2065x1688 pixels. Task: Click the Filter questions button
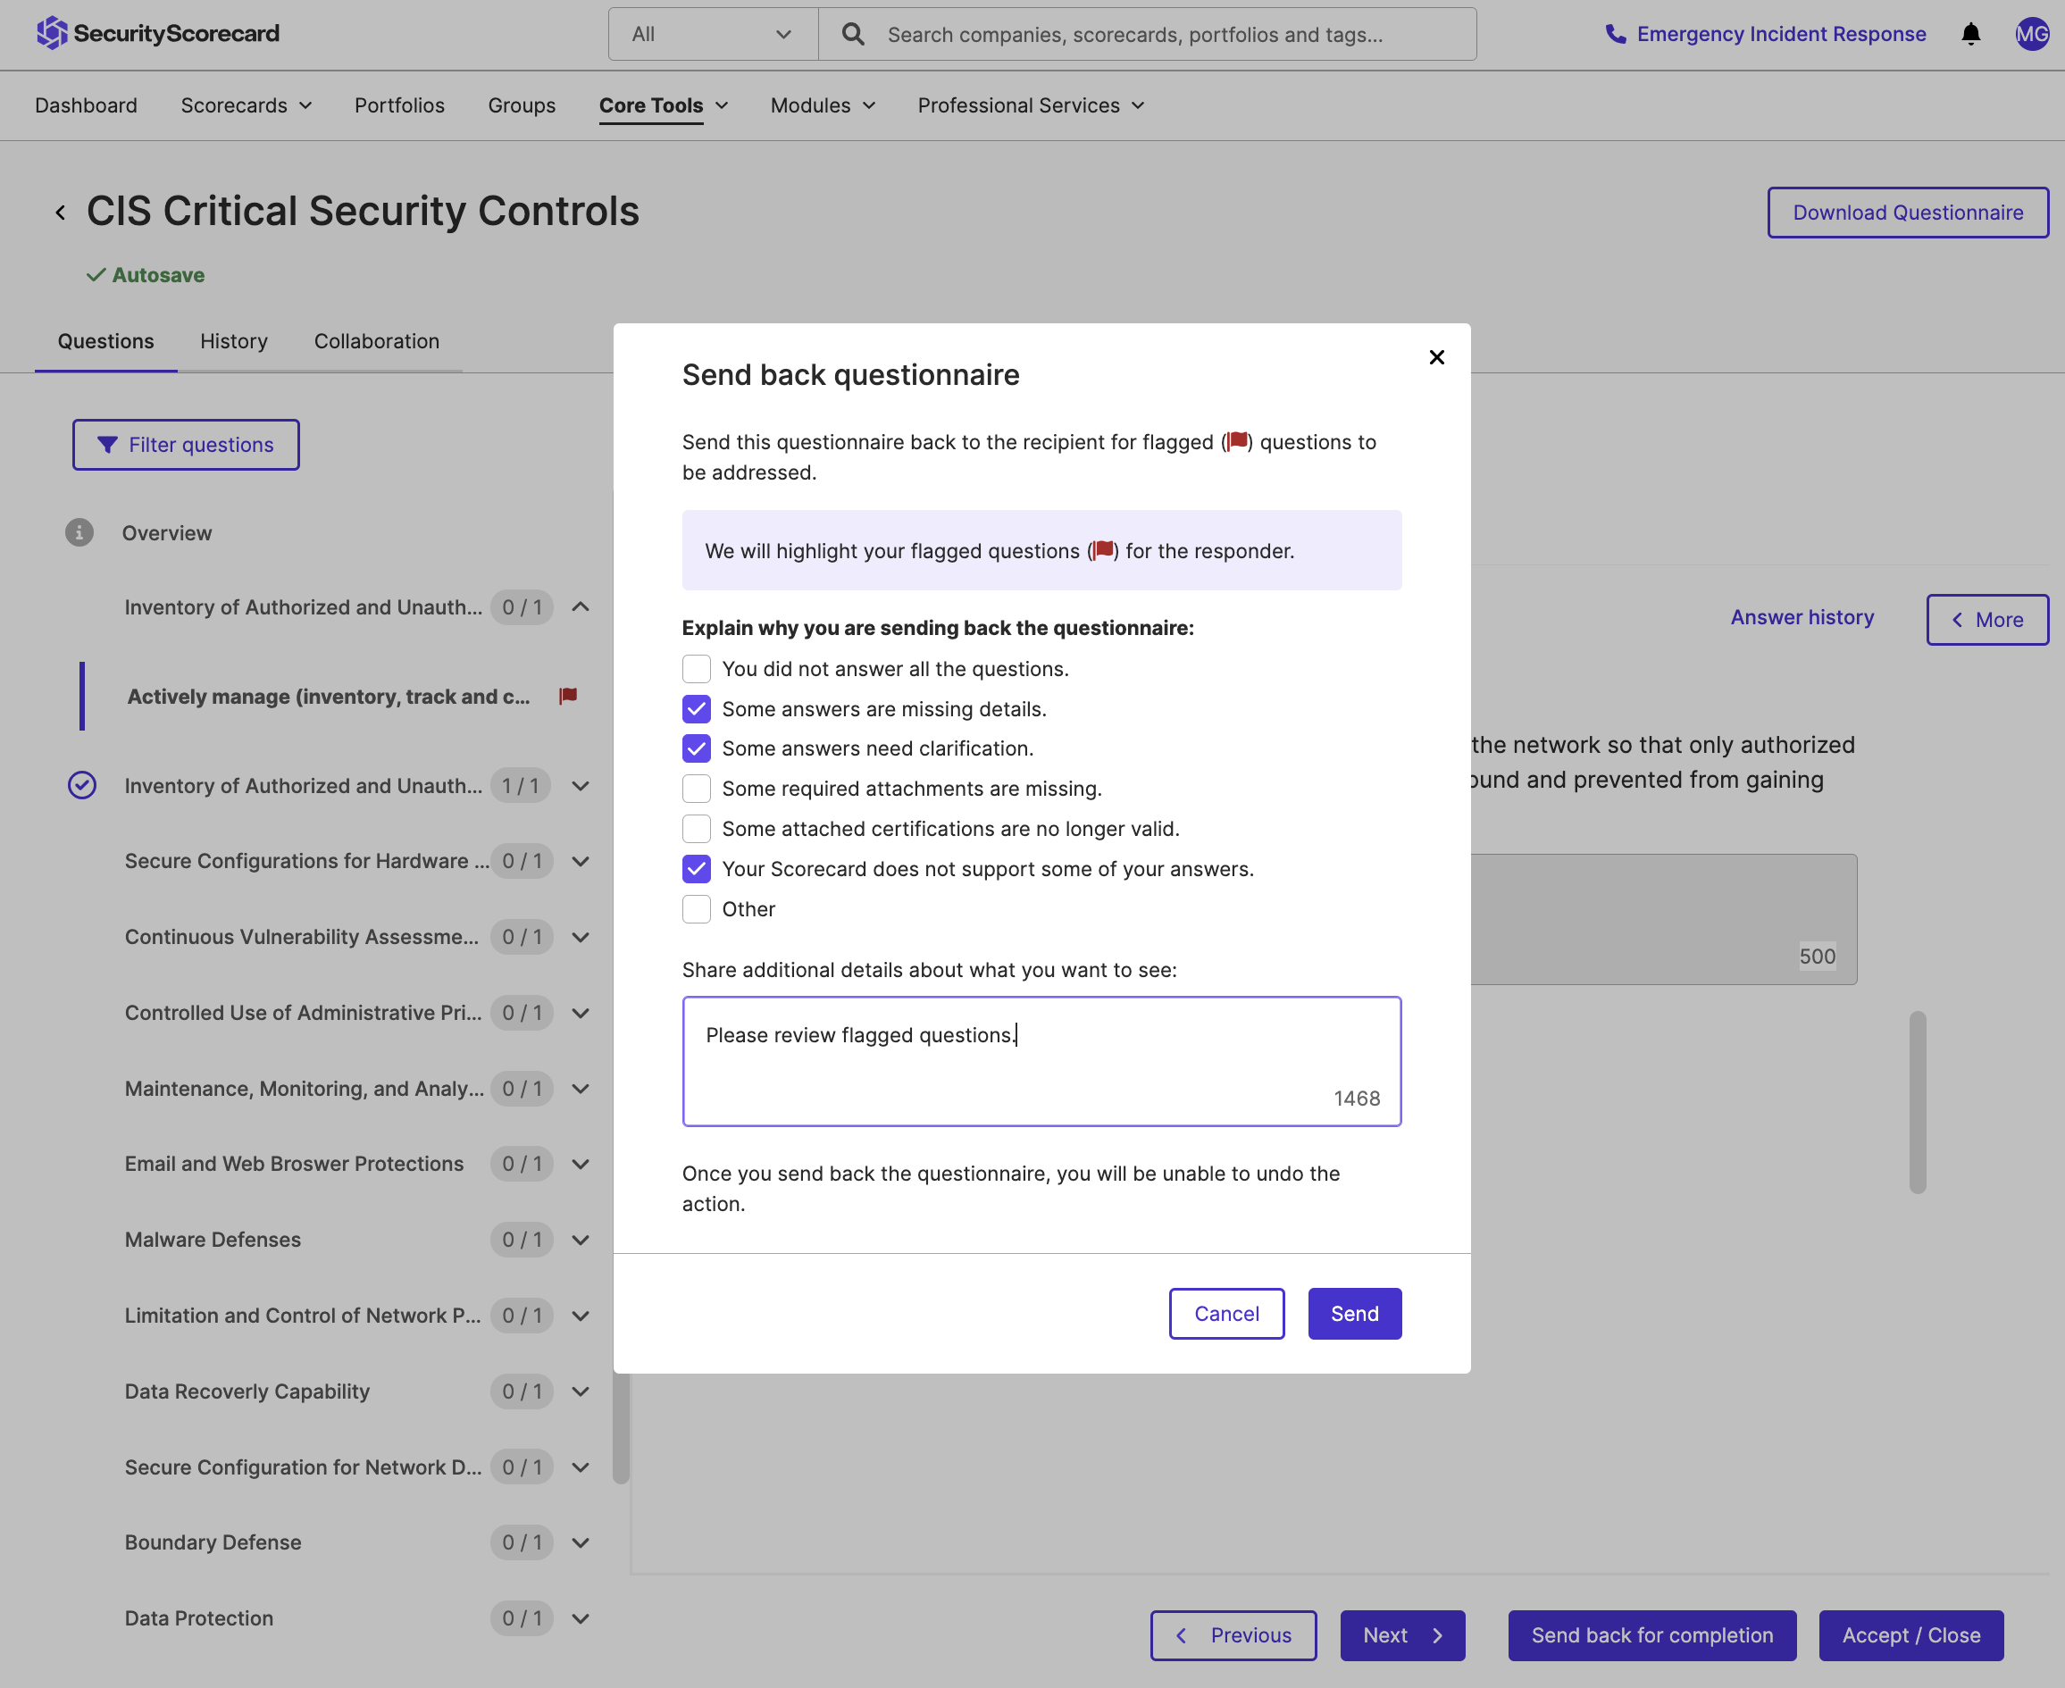tap(186, 445)
